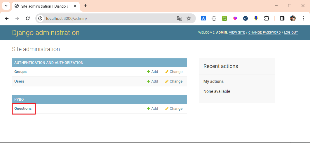Toggle the browser side panel
The width and height of the screenshot is (310, 143).
pos(282,18)
